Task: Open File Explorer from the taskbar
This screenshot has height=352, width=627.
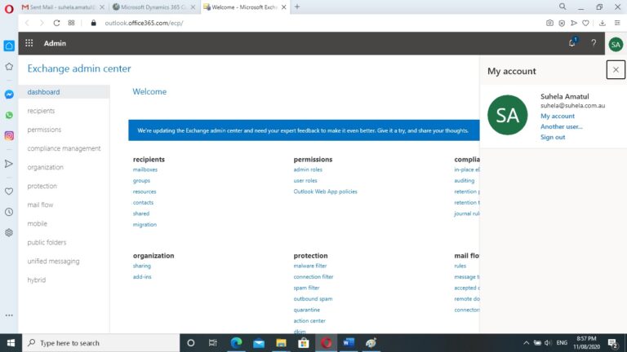Action: [x=281, y=343]
